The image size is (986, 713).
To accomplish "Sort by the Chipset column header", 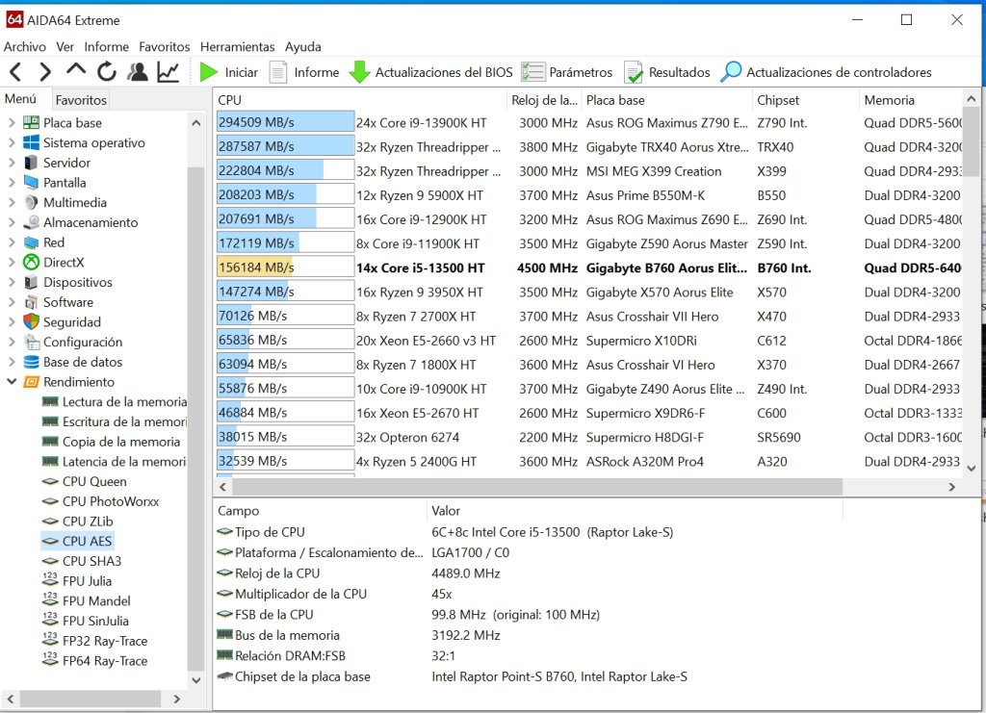I will 778,100.
